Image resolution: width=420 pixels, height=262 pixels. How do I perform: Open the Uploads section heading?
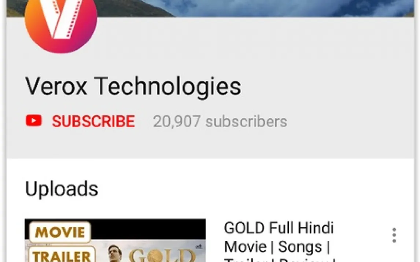(x=62, y=189)
